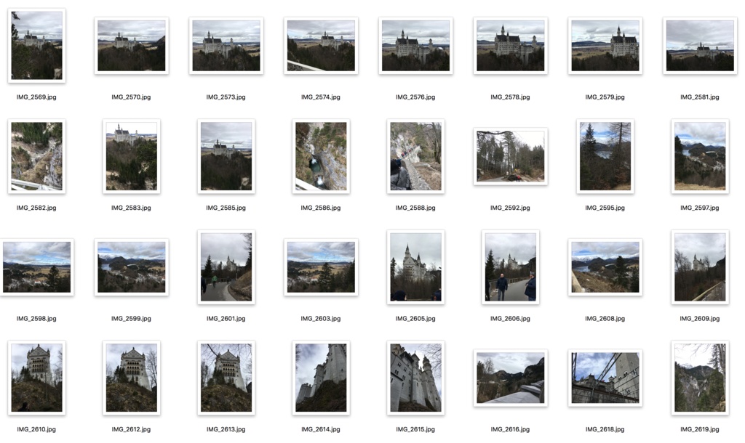Pick the IMG_2606.jpg thumbnail with people

[510, 267]
